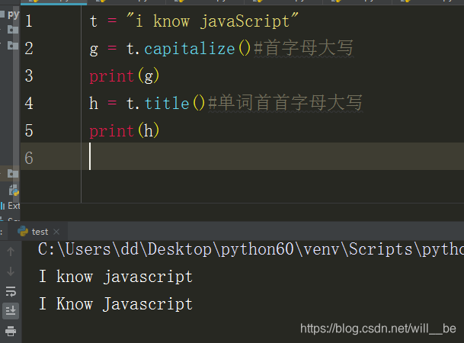Click print(g) on line 3
Image resolution: width=464 pixels, height=343 pixels.
click(x=124, y=76)
